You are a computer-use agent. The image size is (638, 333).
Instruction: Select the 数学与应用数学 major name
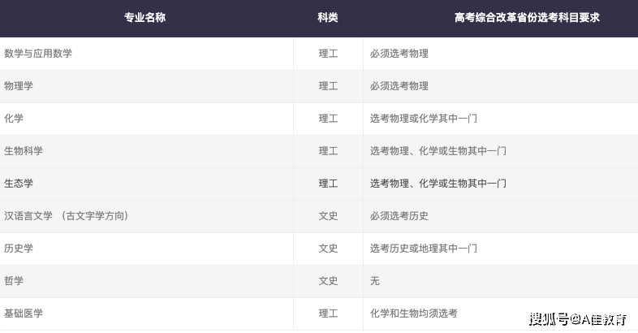click(x=38, y=54)
